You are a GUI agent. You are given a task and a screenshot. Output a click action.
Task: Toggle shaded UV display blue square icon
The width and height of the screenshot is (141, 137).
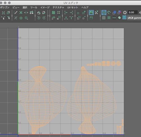click(x=114, y=12)
